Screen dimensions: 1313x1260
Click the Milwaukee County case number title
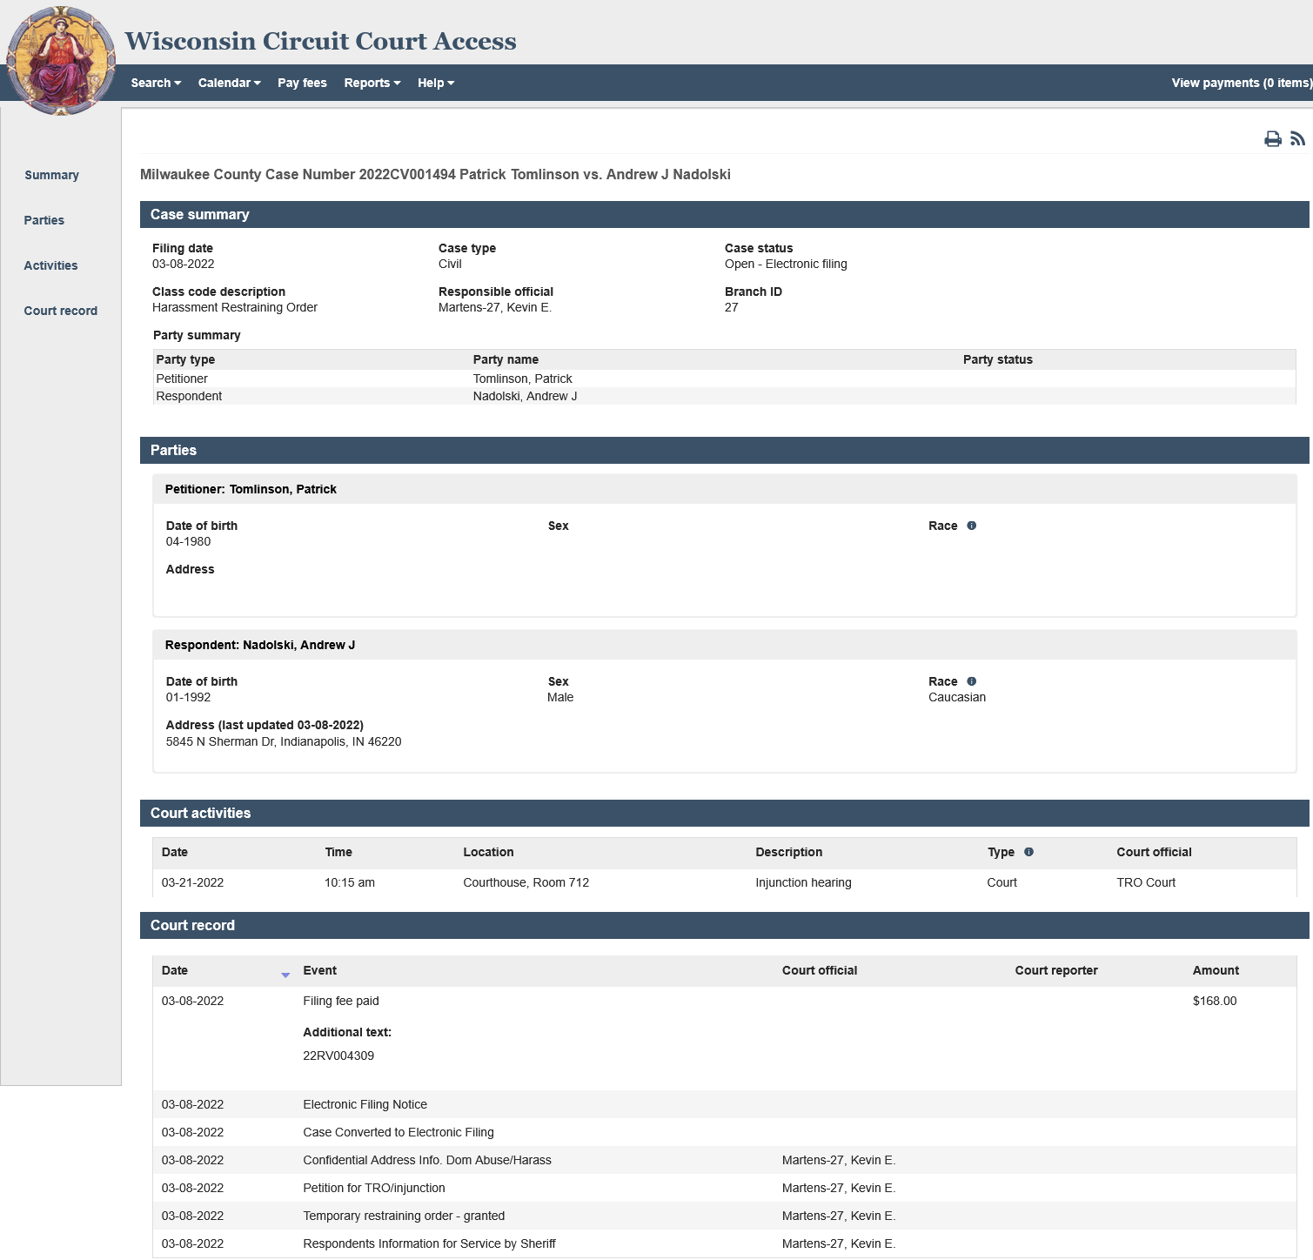tap(435, 174)
